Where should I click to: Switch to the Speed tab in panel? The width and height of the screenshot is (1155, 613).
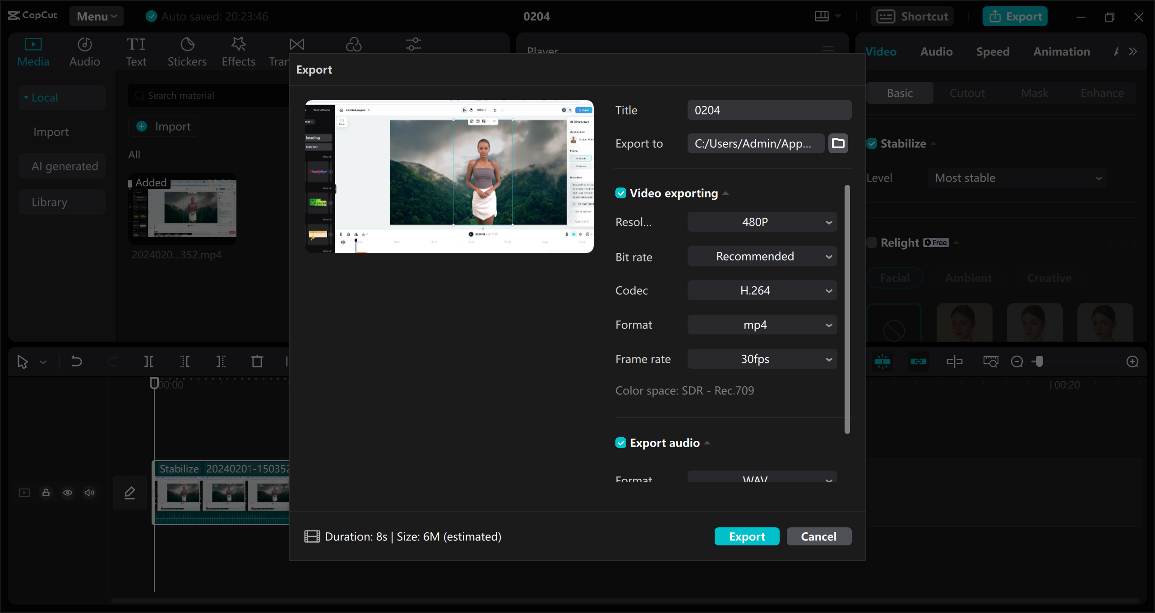click(993, 51)
